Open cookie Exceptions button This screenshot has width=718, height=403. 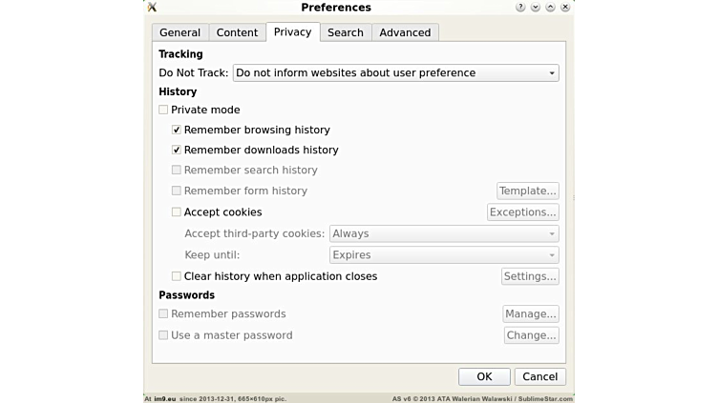pos(522,212)
